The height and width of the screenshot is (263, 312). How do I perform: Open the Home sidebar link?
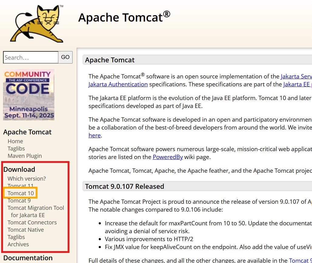pyautogui.click(x=15, y=141)
